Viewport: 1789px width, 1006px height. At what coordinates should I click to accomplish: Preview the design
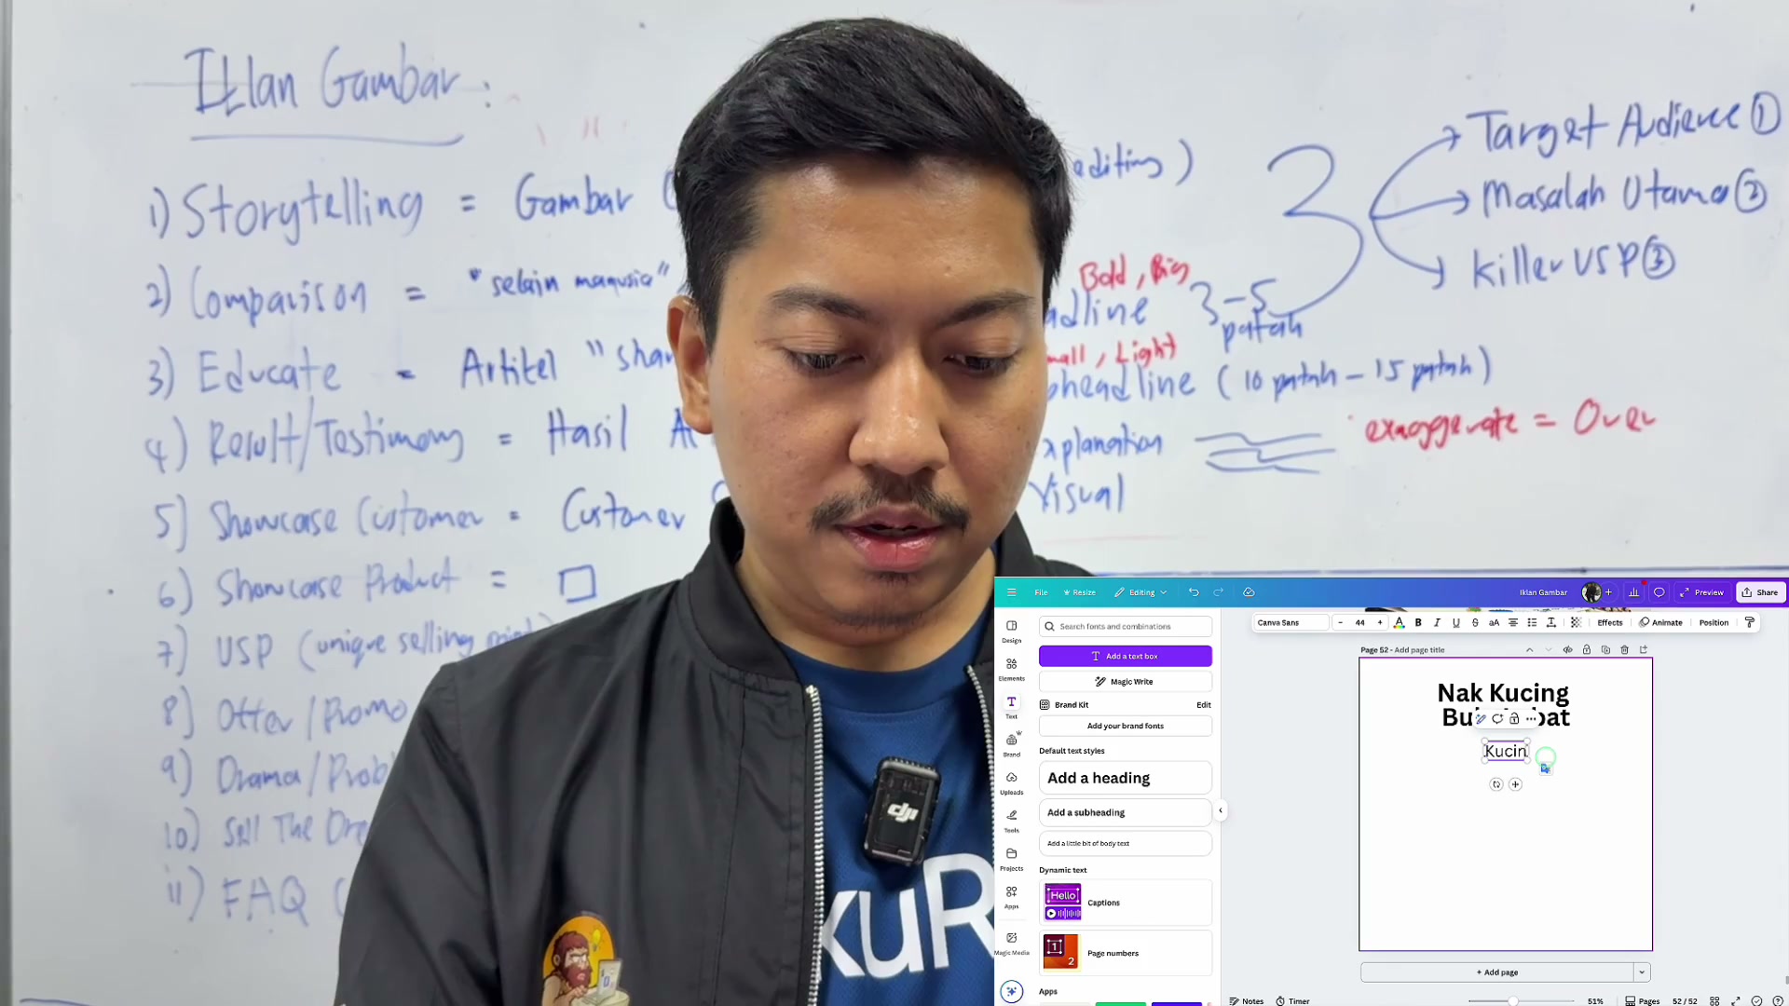pos(1701,592)
